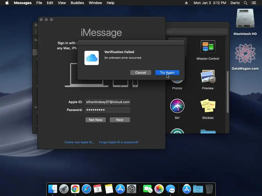Focus the Password input field
This screenshot has width=262, height=196.
108,110
